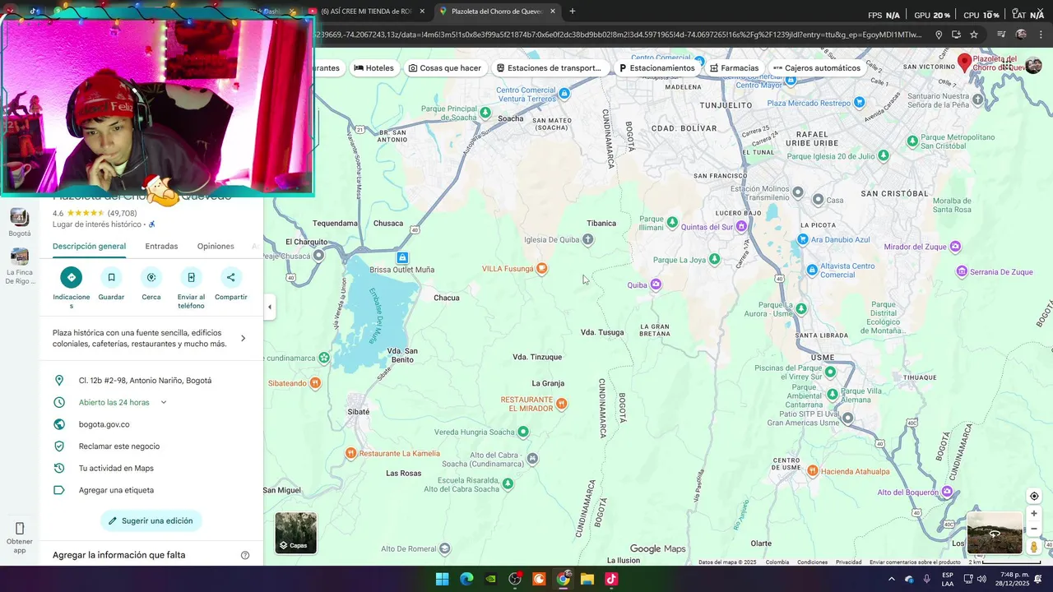Viewport: 1053px width, 592px height.
Task: Filter map by Cosas que hacer
Action: point(444,68)
